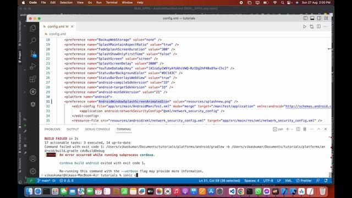This screenshot has height=198, width=352.
Task: Open editor More Actions ellipsis
Action: point(326,26)
